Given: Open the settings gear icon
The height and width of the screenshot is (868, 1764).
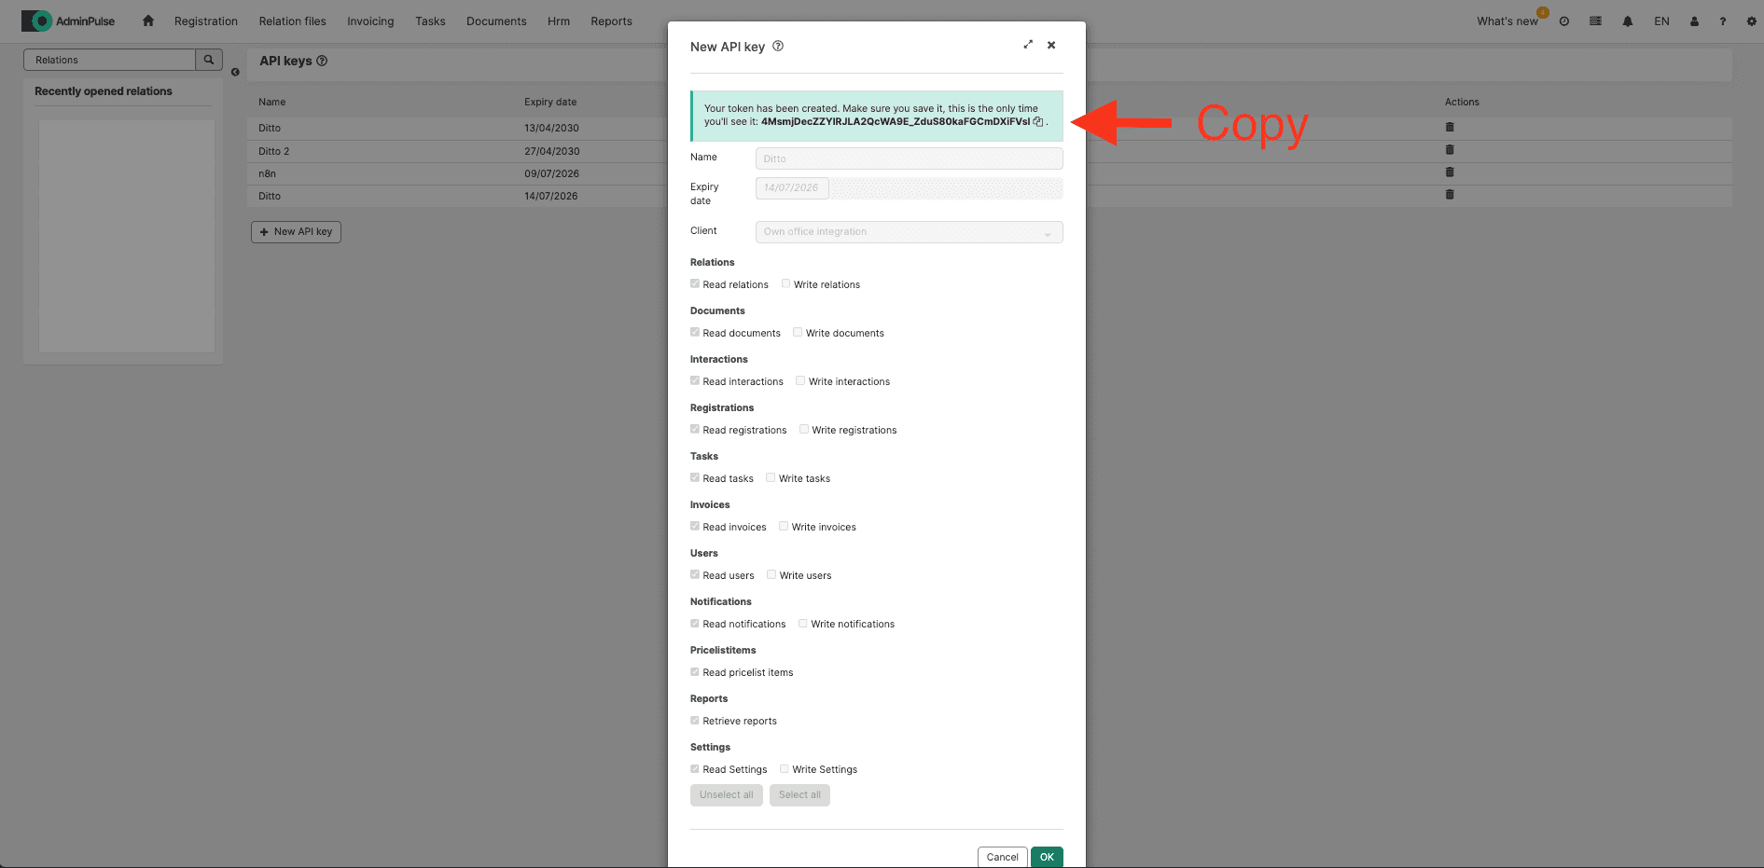Looking at the screenshot, I should (x=1751, y=21).
